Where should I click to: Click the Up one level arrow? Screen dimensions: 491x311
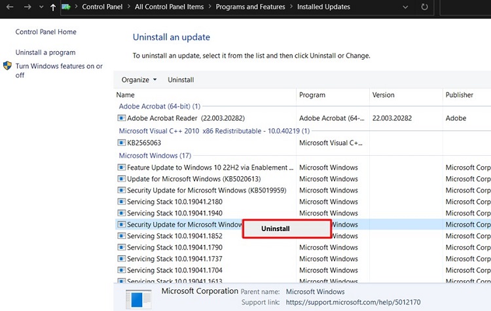[x=53, y=7]
